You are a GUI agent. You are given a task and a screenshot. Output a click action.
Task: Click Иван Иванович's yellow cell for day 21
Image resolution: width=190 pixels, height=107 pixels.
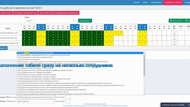coord(121,33)
